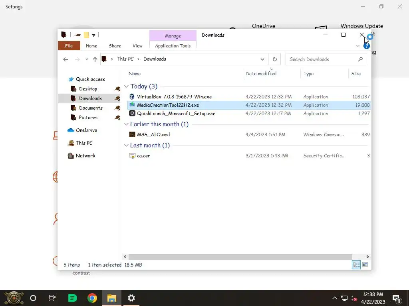Click OneDrive in the Settings window

click(x=264, y=26)
